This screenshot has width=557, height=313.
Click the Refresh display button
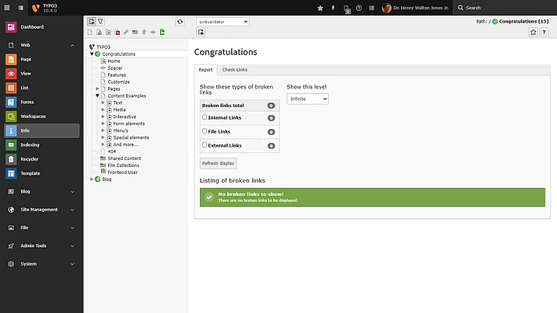pyautogui.click(x=218, y=163)
